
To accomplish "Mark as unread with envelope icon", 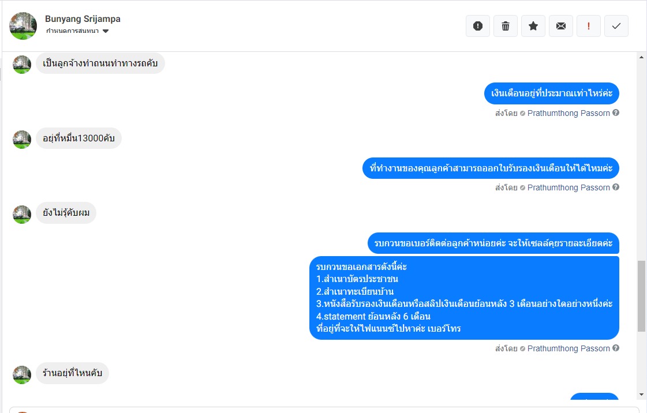I will [x=561, y=26].
